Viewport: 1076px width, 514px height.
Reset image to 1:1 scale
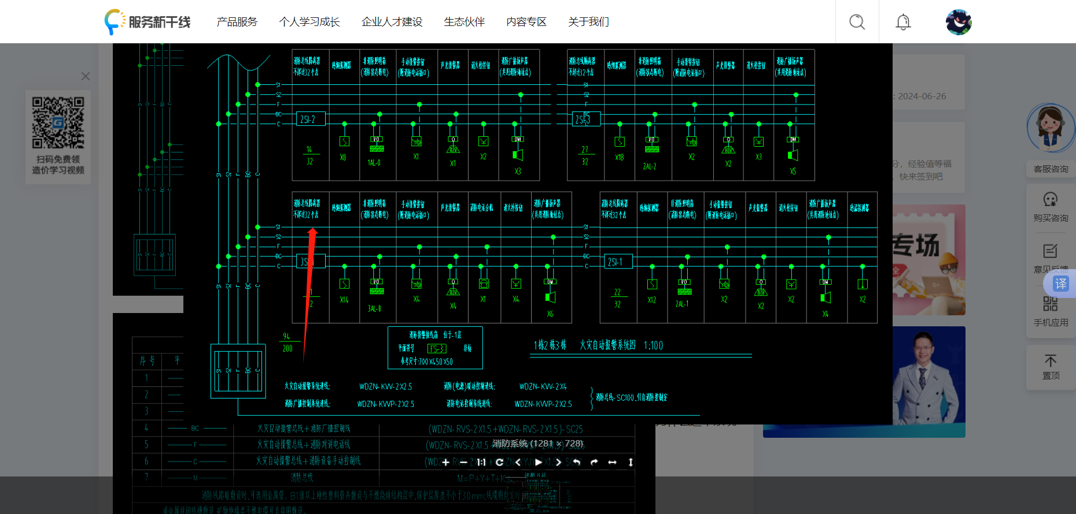click(x=481, y=462)
